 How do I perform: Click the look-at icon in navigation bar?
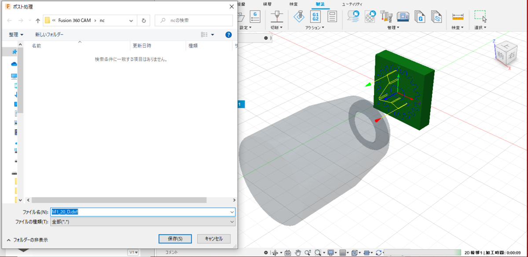click(288, 253)
